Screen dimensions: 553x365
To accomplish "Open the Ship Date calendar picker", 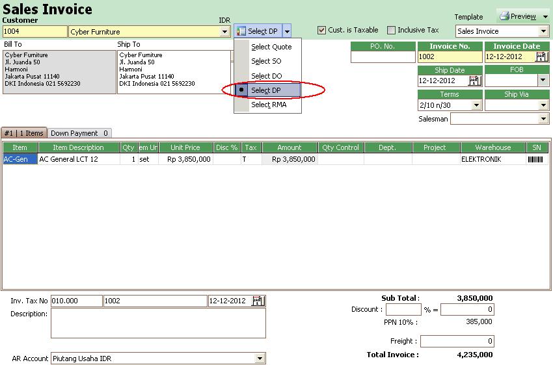I will click(x=474, y=81).
